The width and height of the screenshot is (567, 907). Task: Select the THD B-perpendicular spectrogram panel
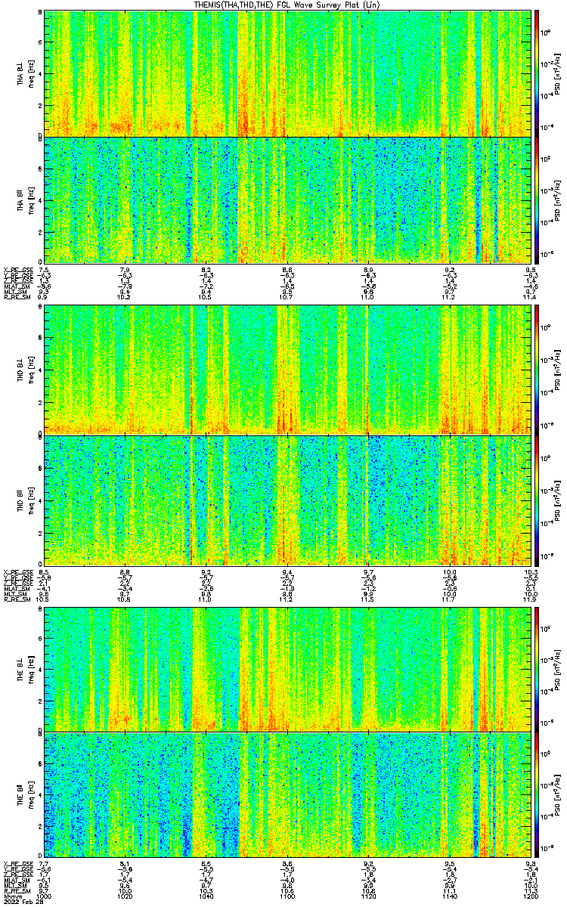(287, 370)
